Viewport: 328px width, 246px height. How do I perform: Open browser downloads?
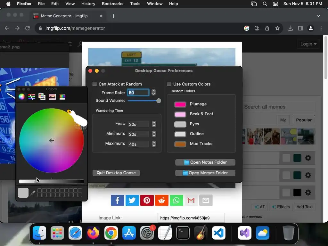pos(290,28)
